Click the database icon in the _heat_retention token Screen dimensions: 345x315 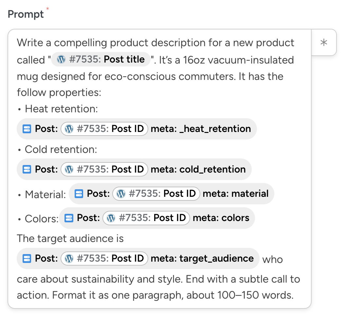(x=27, y=129)
